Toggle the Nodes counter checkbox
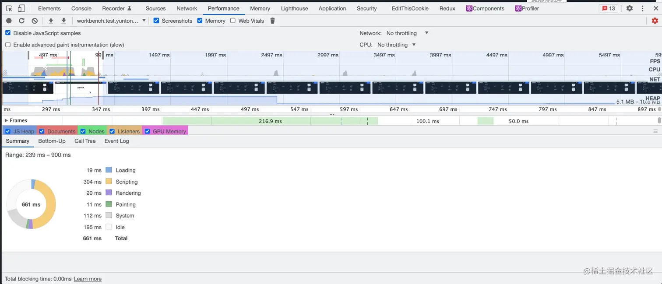 [83, 131]
